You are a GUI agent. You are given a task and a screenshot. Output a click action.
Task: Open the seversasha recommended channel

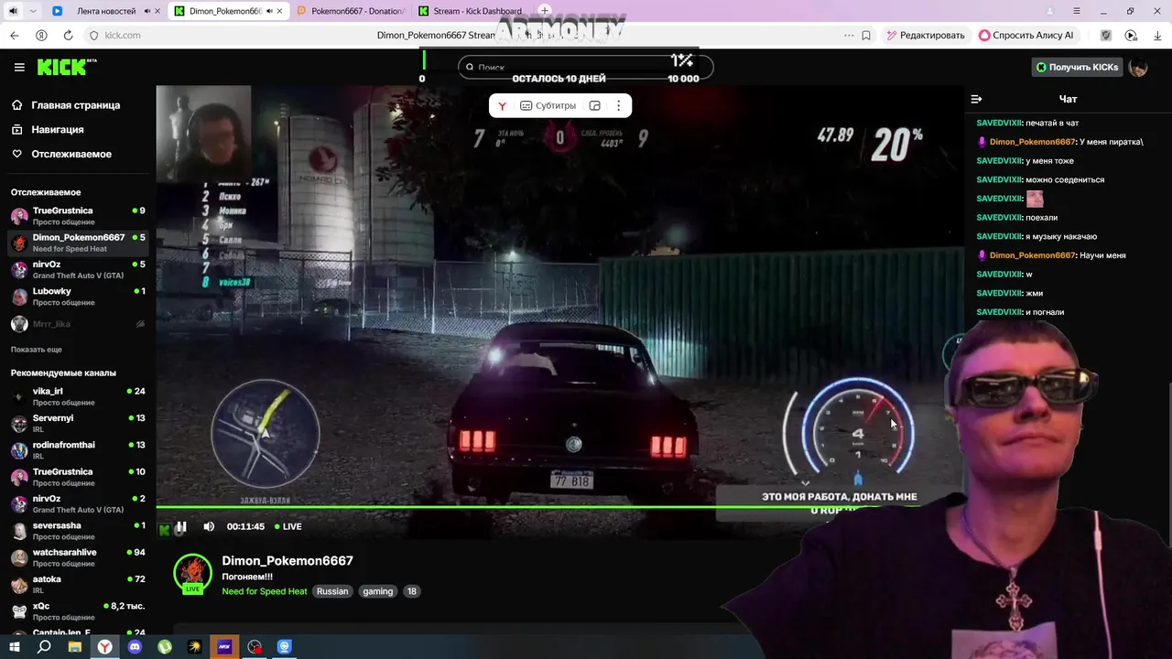[78, 531]
